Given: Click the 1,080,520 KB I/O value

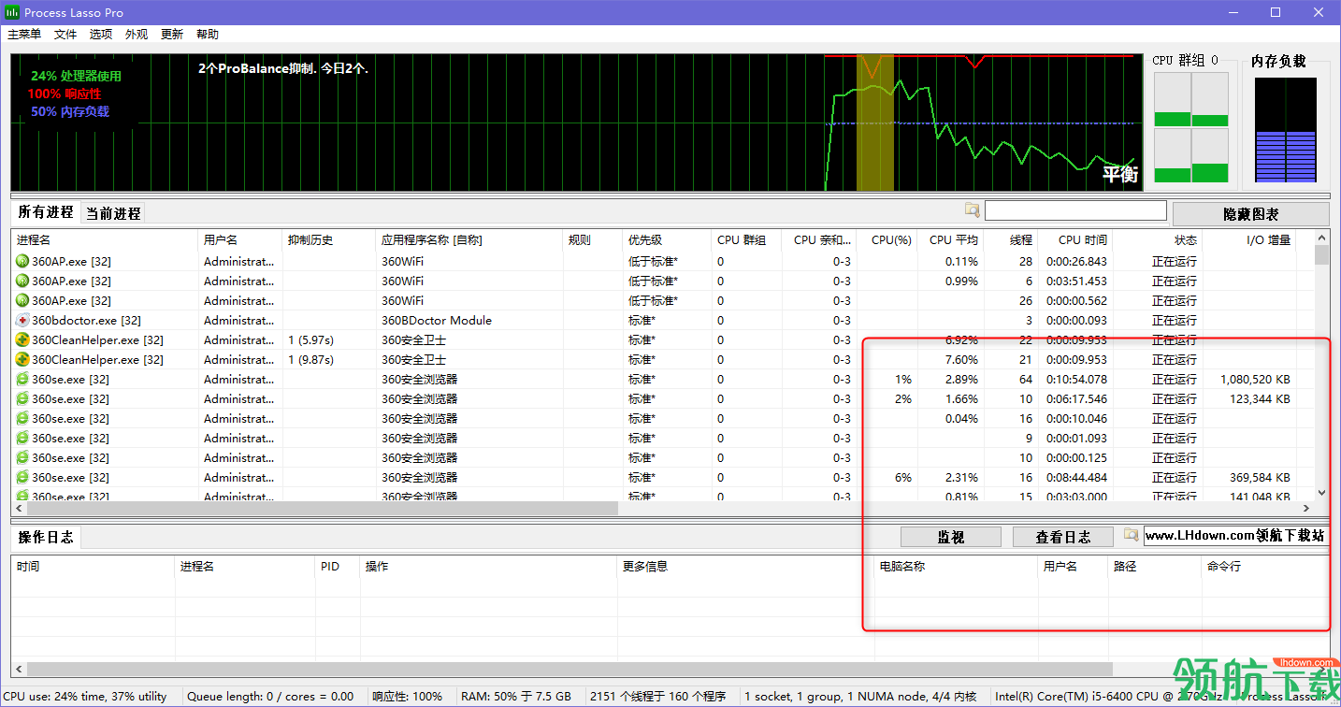Looking at the screenshot, I should tap(1255, 379).
